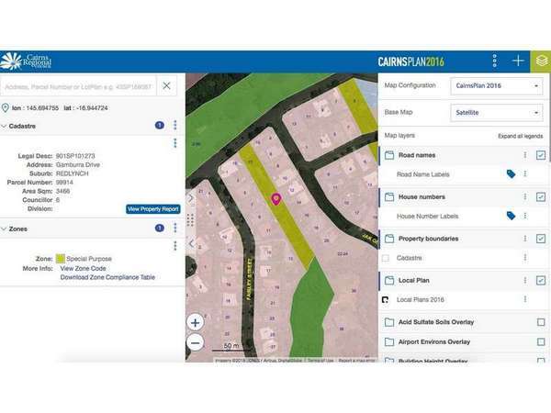The height and width of the screenshot is (413, 551).
Task: Open the map layers panel icon
Action: (541, 61)
